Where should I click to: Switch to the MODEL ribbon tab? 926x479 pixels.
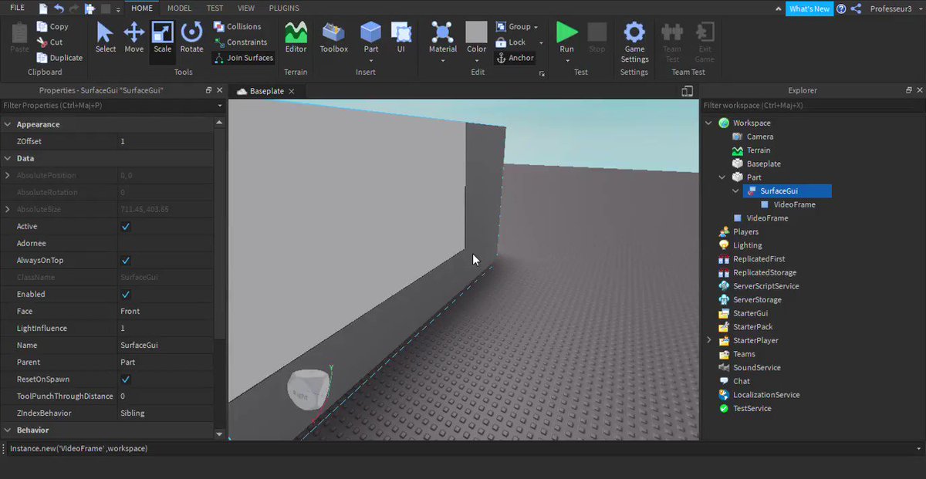pos(180,8)
